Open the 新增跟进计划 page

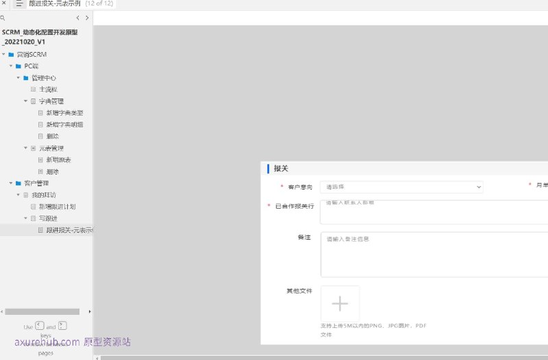(57, 207)
